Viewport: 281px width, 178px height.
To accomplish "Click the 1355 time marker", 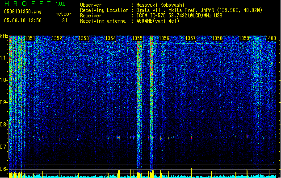I will tap(137, 38).
